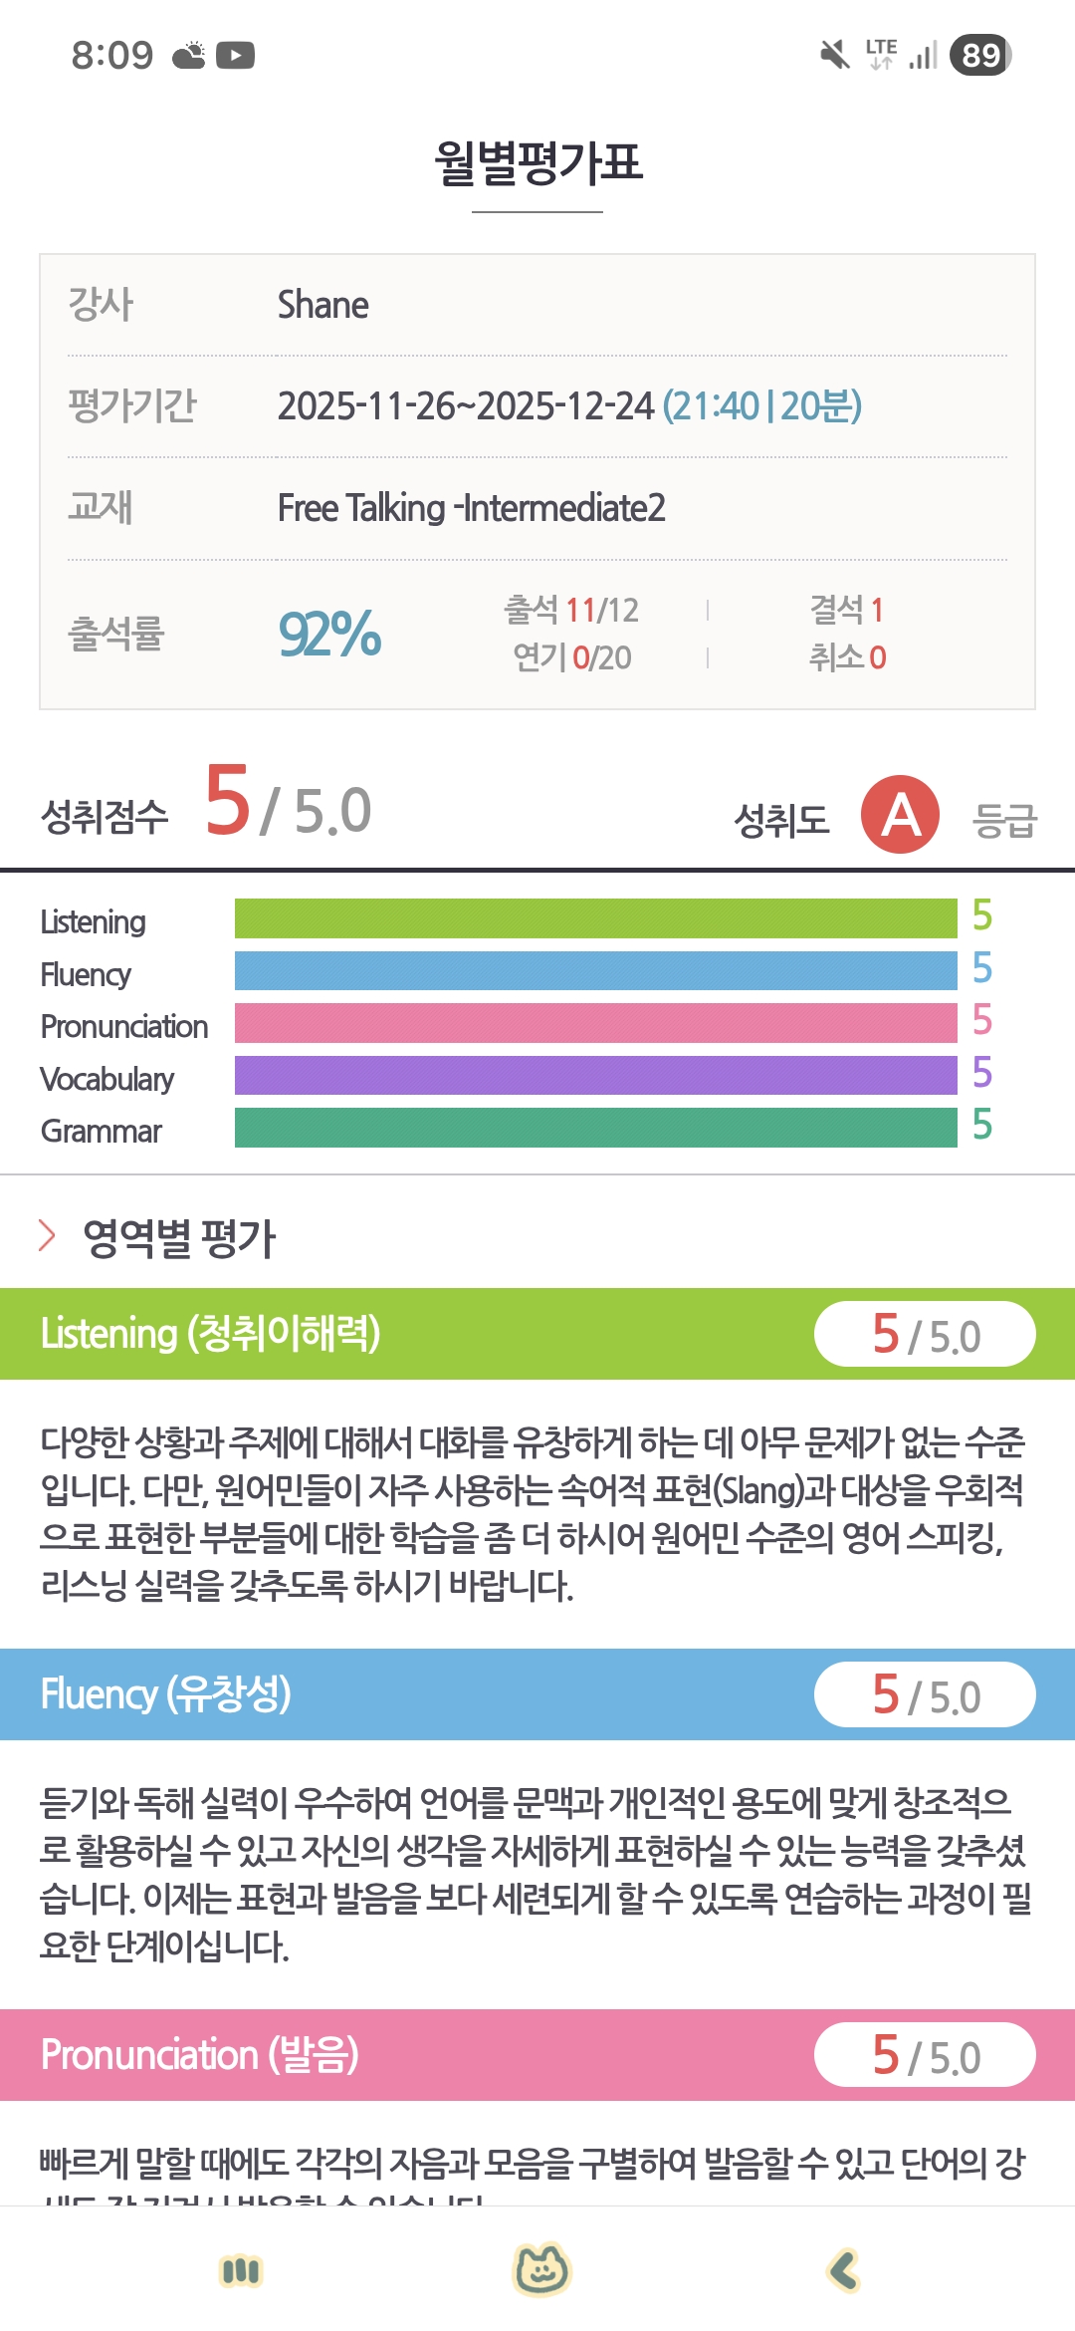Screen dimensions: 1075x2331
Task: Tap the green Listening score bar
Action: 595,918
